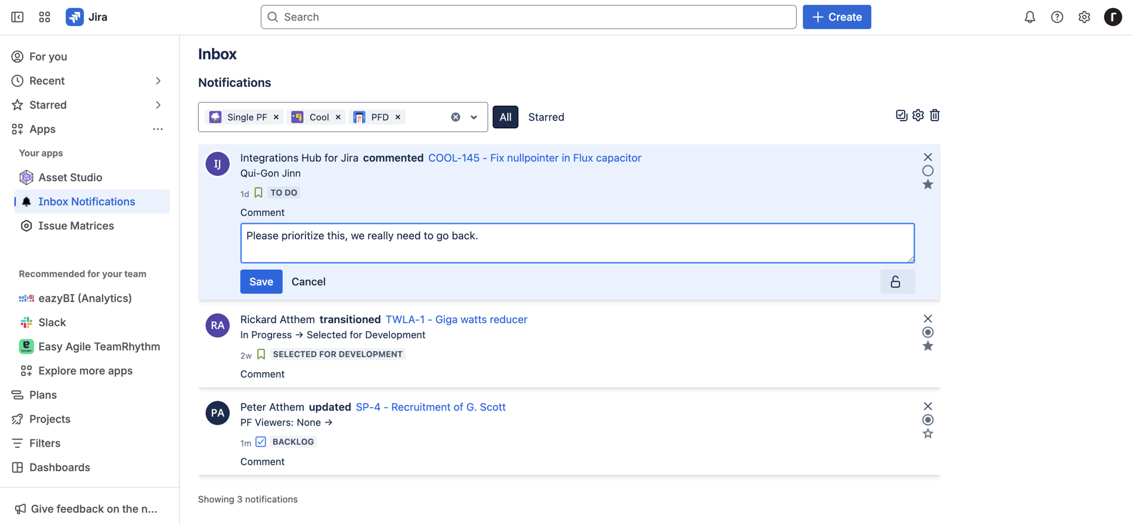Open the COOL-145 Fix nullpointer issue link
Screen dimensions: 1132x524
click(x=534, y=158)
